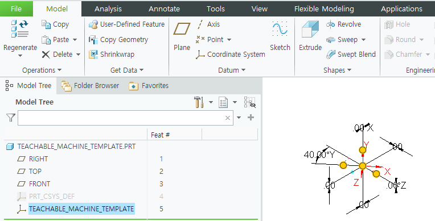The height and width of the screenshot is (221, 435).
Task: Expand the tree columns dropdown arrow
Action: click(235, 102)
